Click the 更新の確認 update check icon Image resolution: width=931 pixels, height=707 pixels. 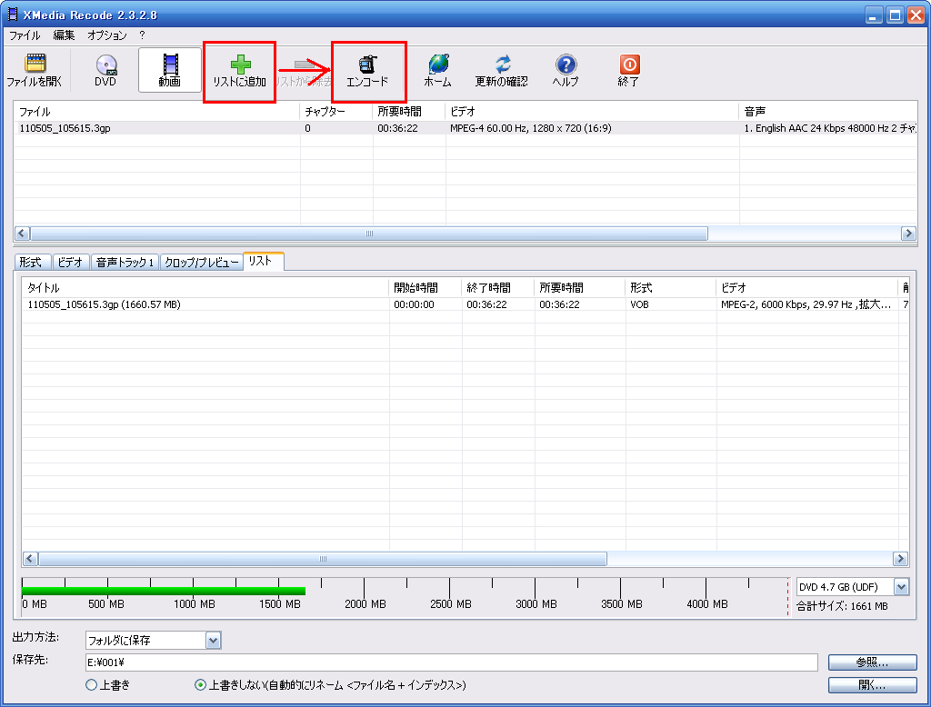coord(502,64)
